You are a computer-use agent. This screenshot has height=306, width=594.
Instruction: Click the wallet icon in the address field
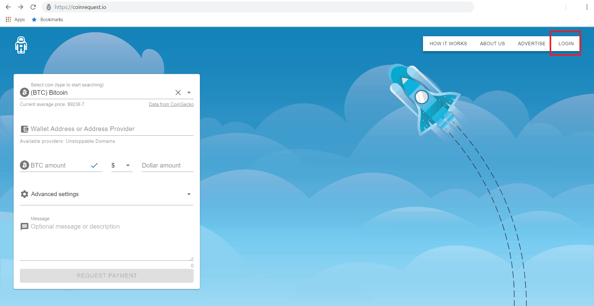[x=25, y=129]
